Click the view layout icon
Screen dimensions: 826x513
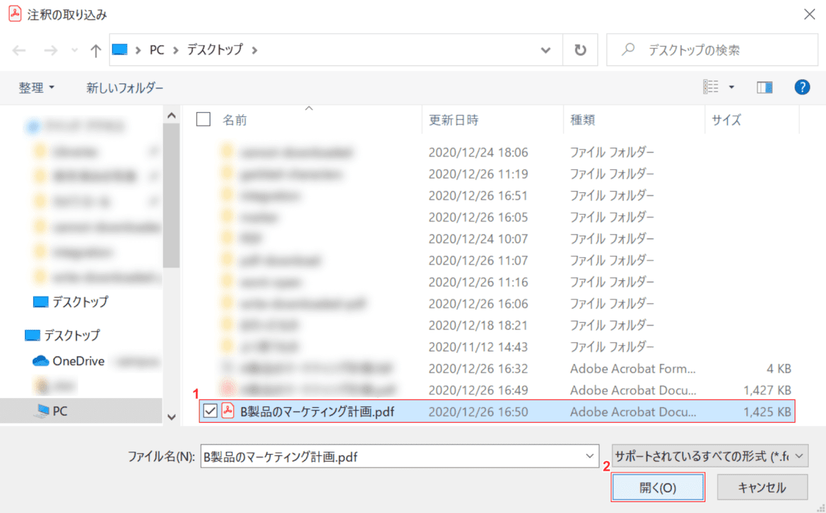coord(711,87)
